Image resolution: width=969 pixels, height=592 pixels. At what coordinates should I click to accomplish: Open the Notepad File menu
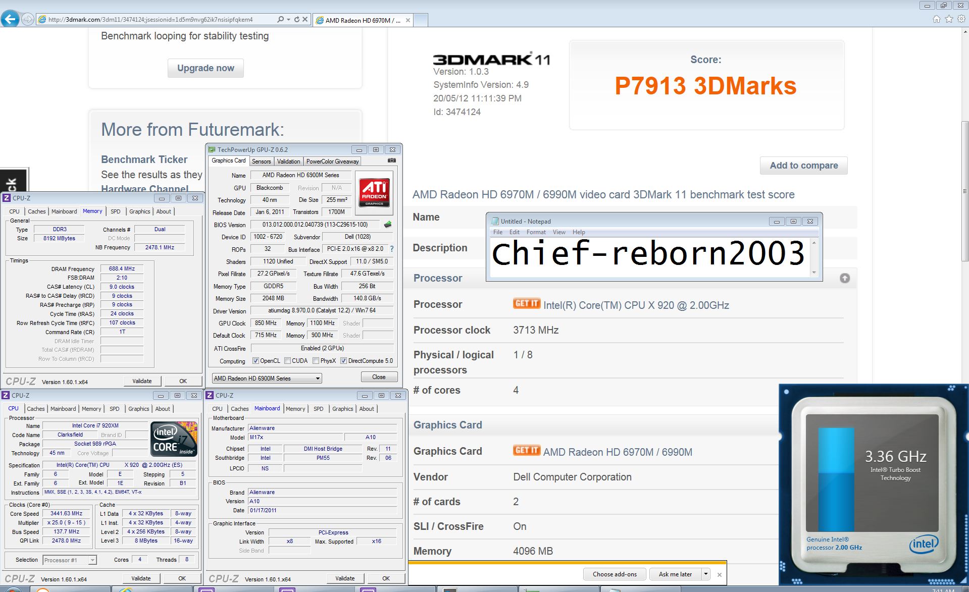(x=498, y=232)
